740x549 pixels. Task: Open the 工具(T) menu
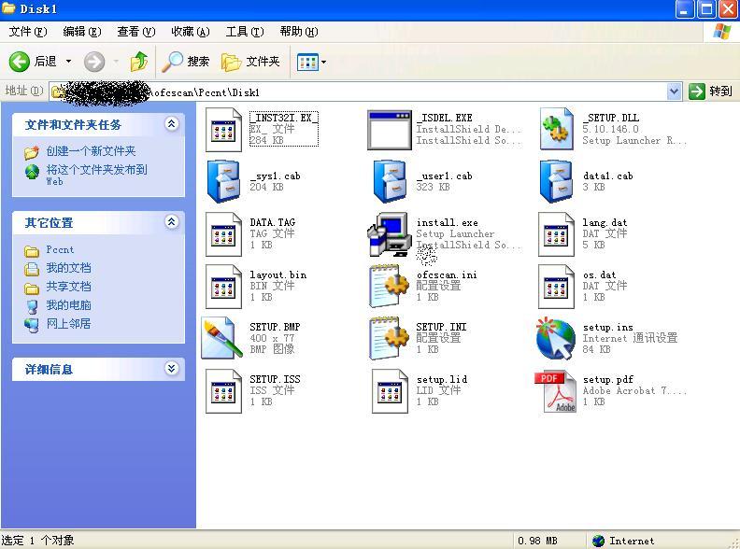pos(245,32)
